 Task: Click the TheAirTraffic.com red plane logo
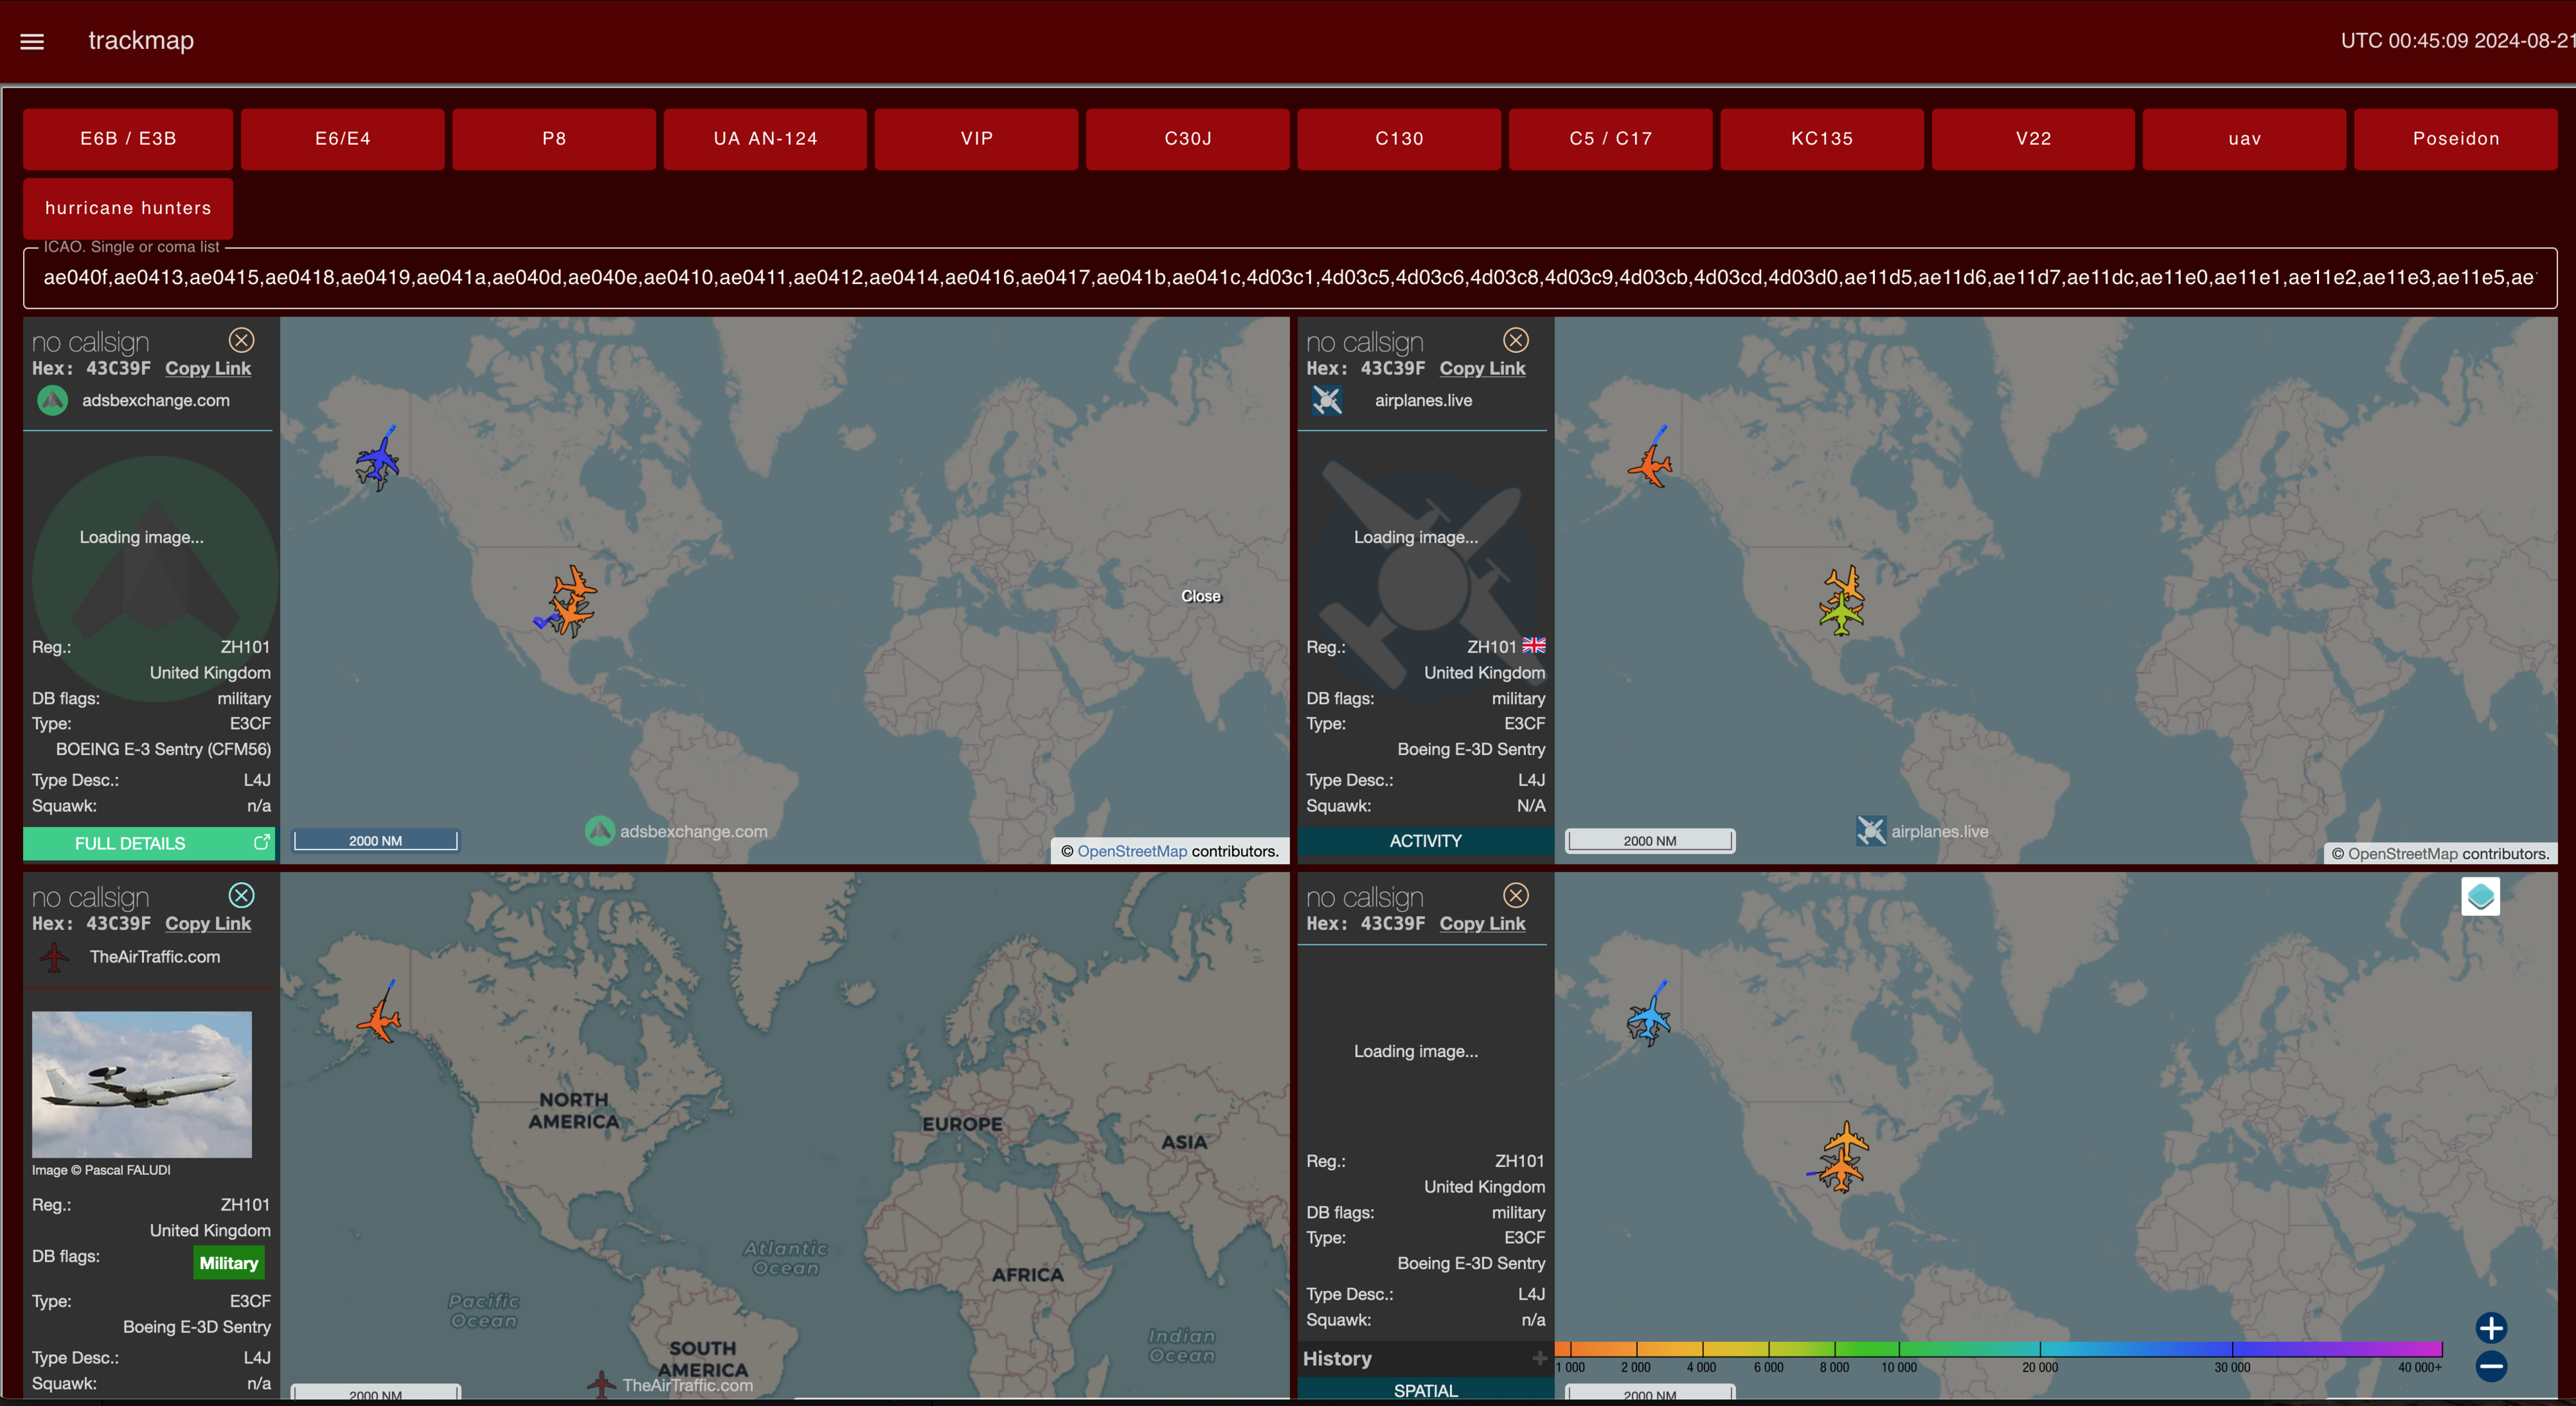(x=54, y=957)
